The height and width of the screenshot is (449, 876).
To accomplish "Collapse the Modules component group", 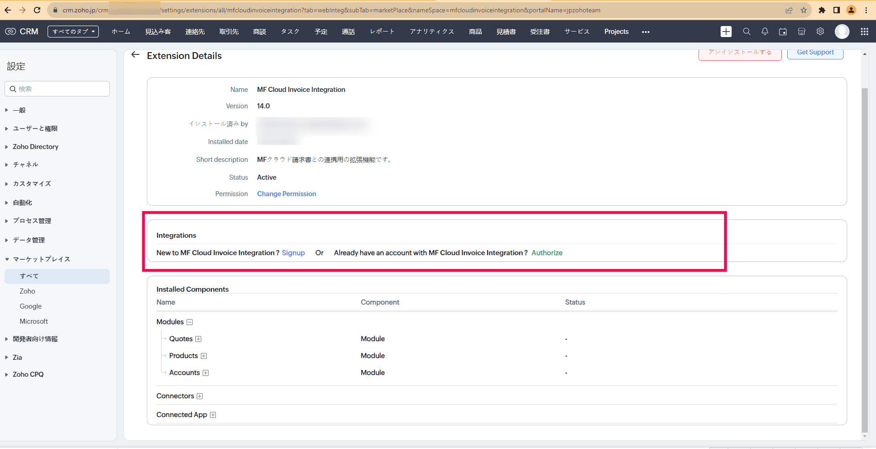I will point(190,322).
